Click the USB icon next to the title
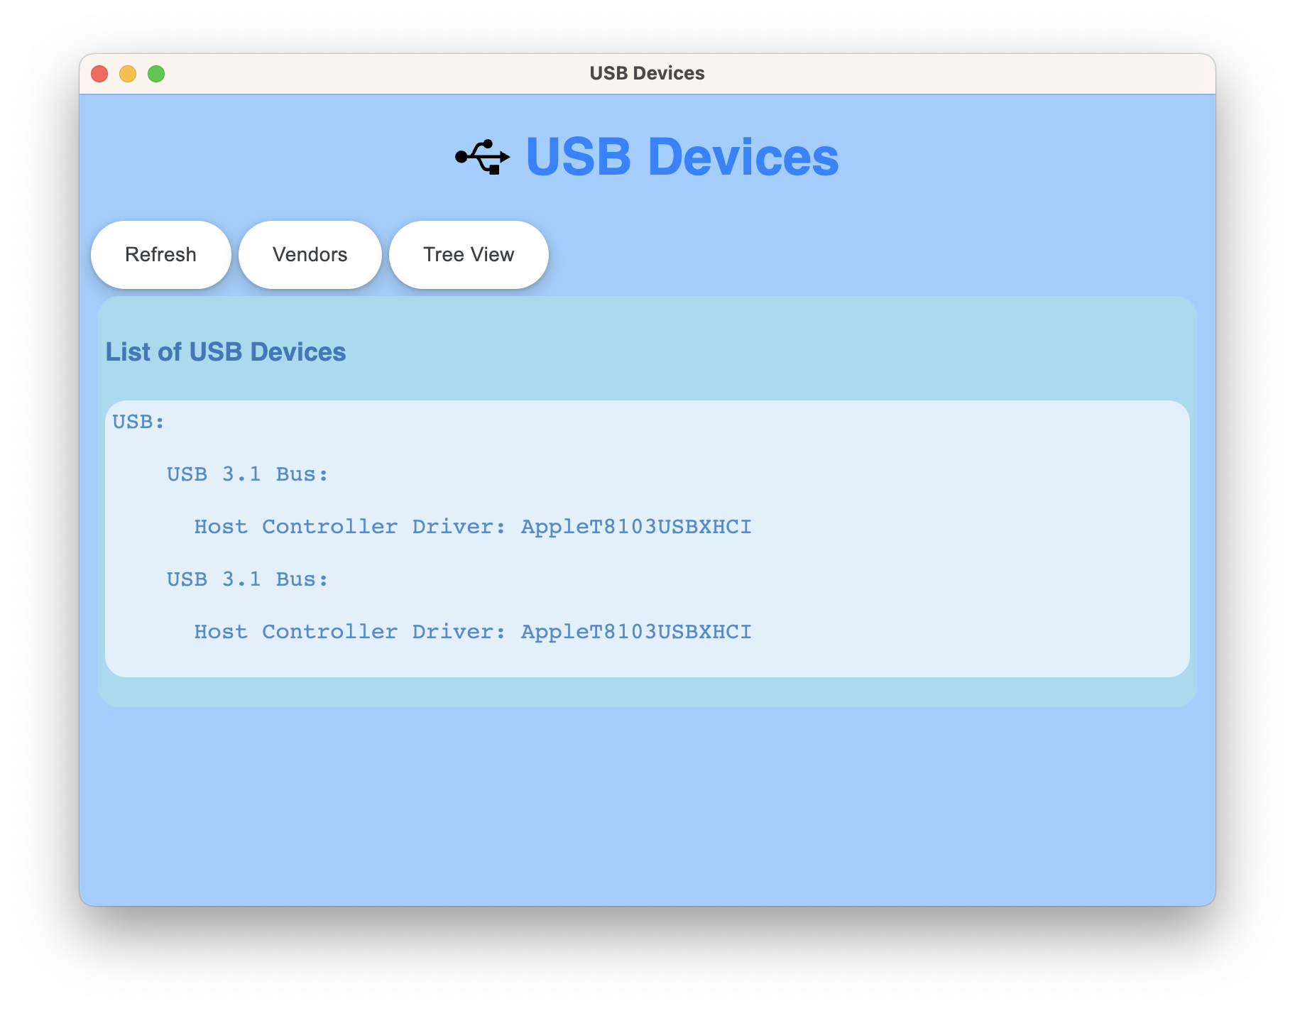This screenshot has width=1295, height=1011. 483,158
